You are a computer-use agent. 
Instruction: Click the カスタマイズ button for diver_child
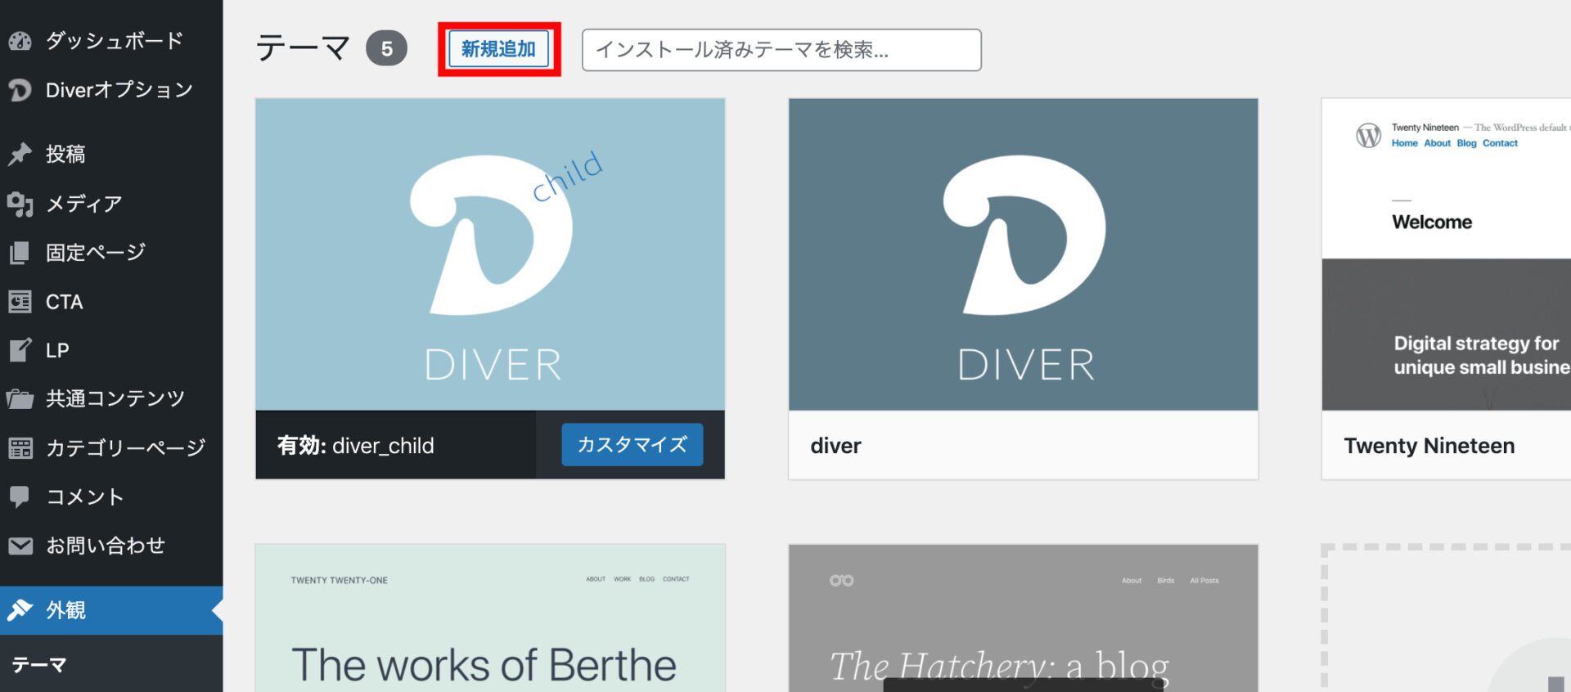point(632,444)
